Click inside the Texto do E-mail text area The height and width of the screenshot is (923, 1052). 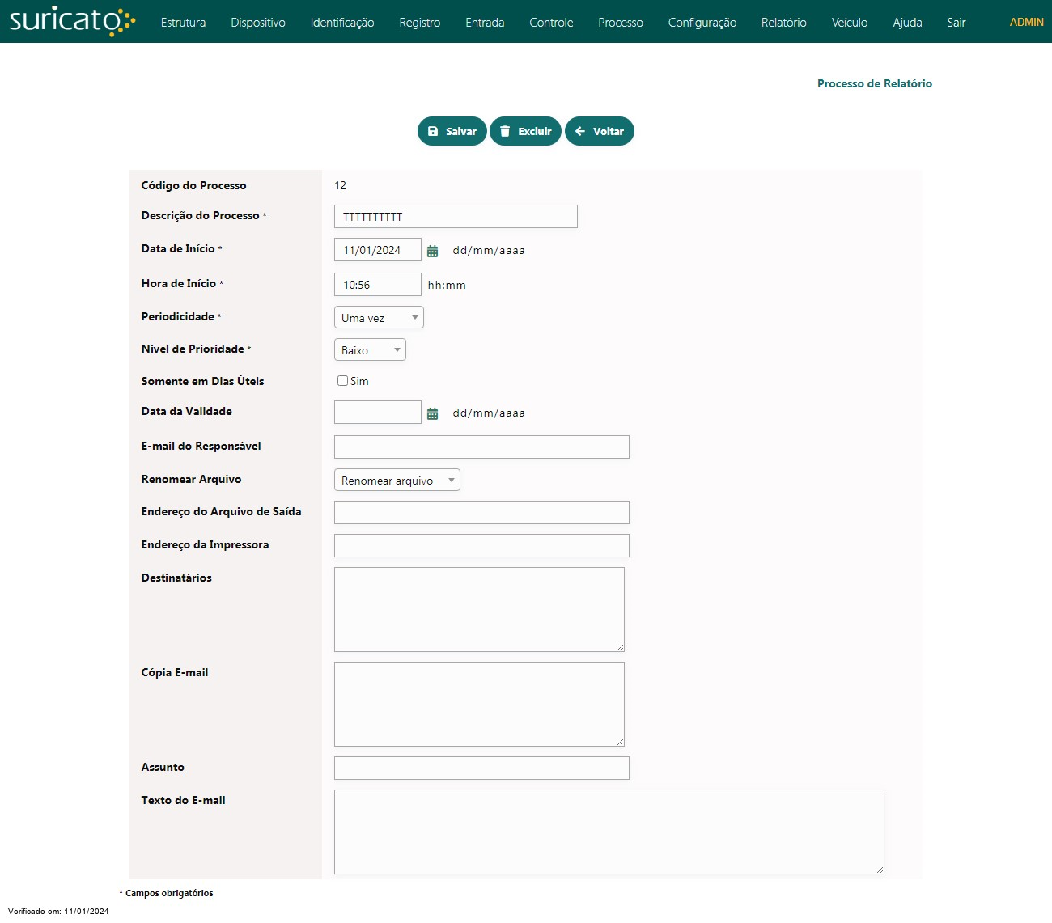[x=609, y=832]
